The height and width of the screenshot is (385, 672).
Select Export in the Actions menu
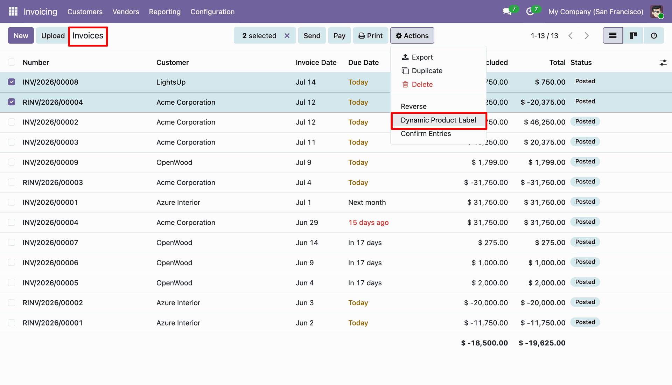[x=417, y=57]
